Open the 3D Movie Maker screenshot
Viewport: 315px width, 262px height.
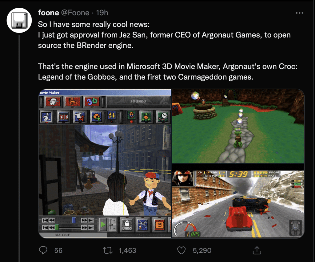105,163
